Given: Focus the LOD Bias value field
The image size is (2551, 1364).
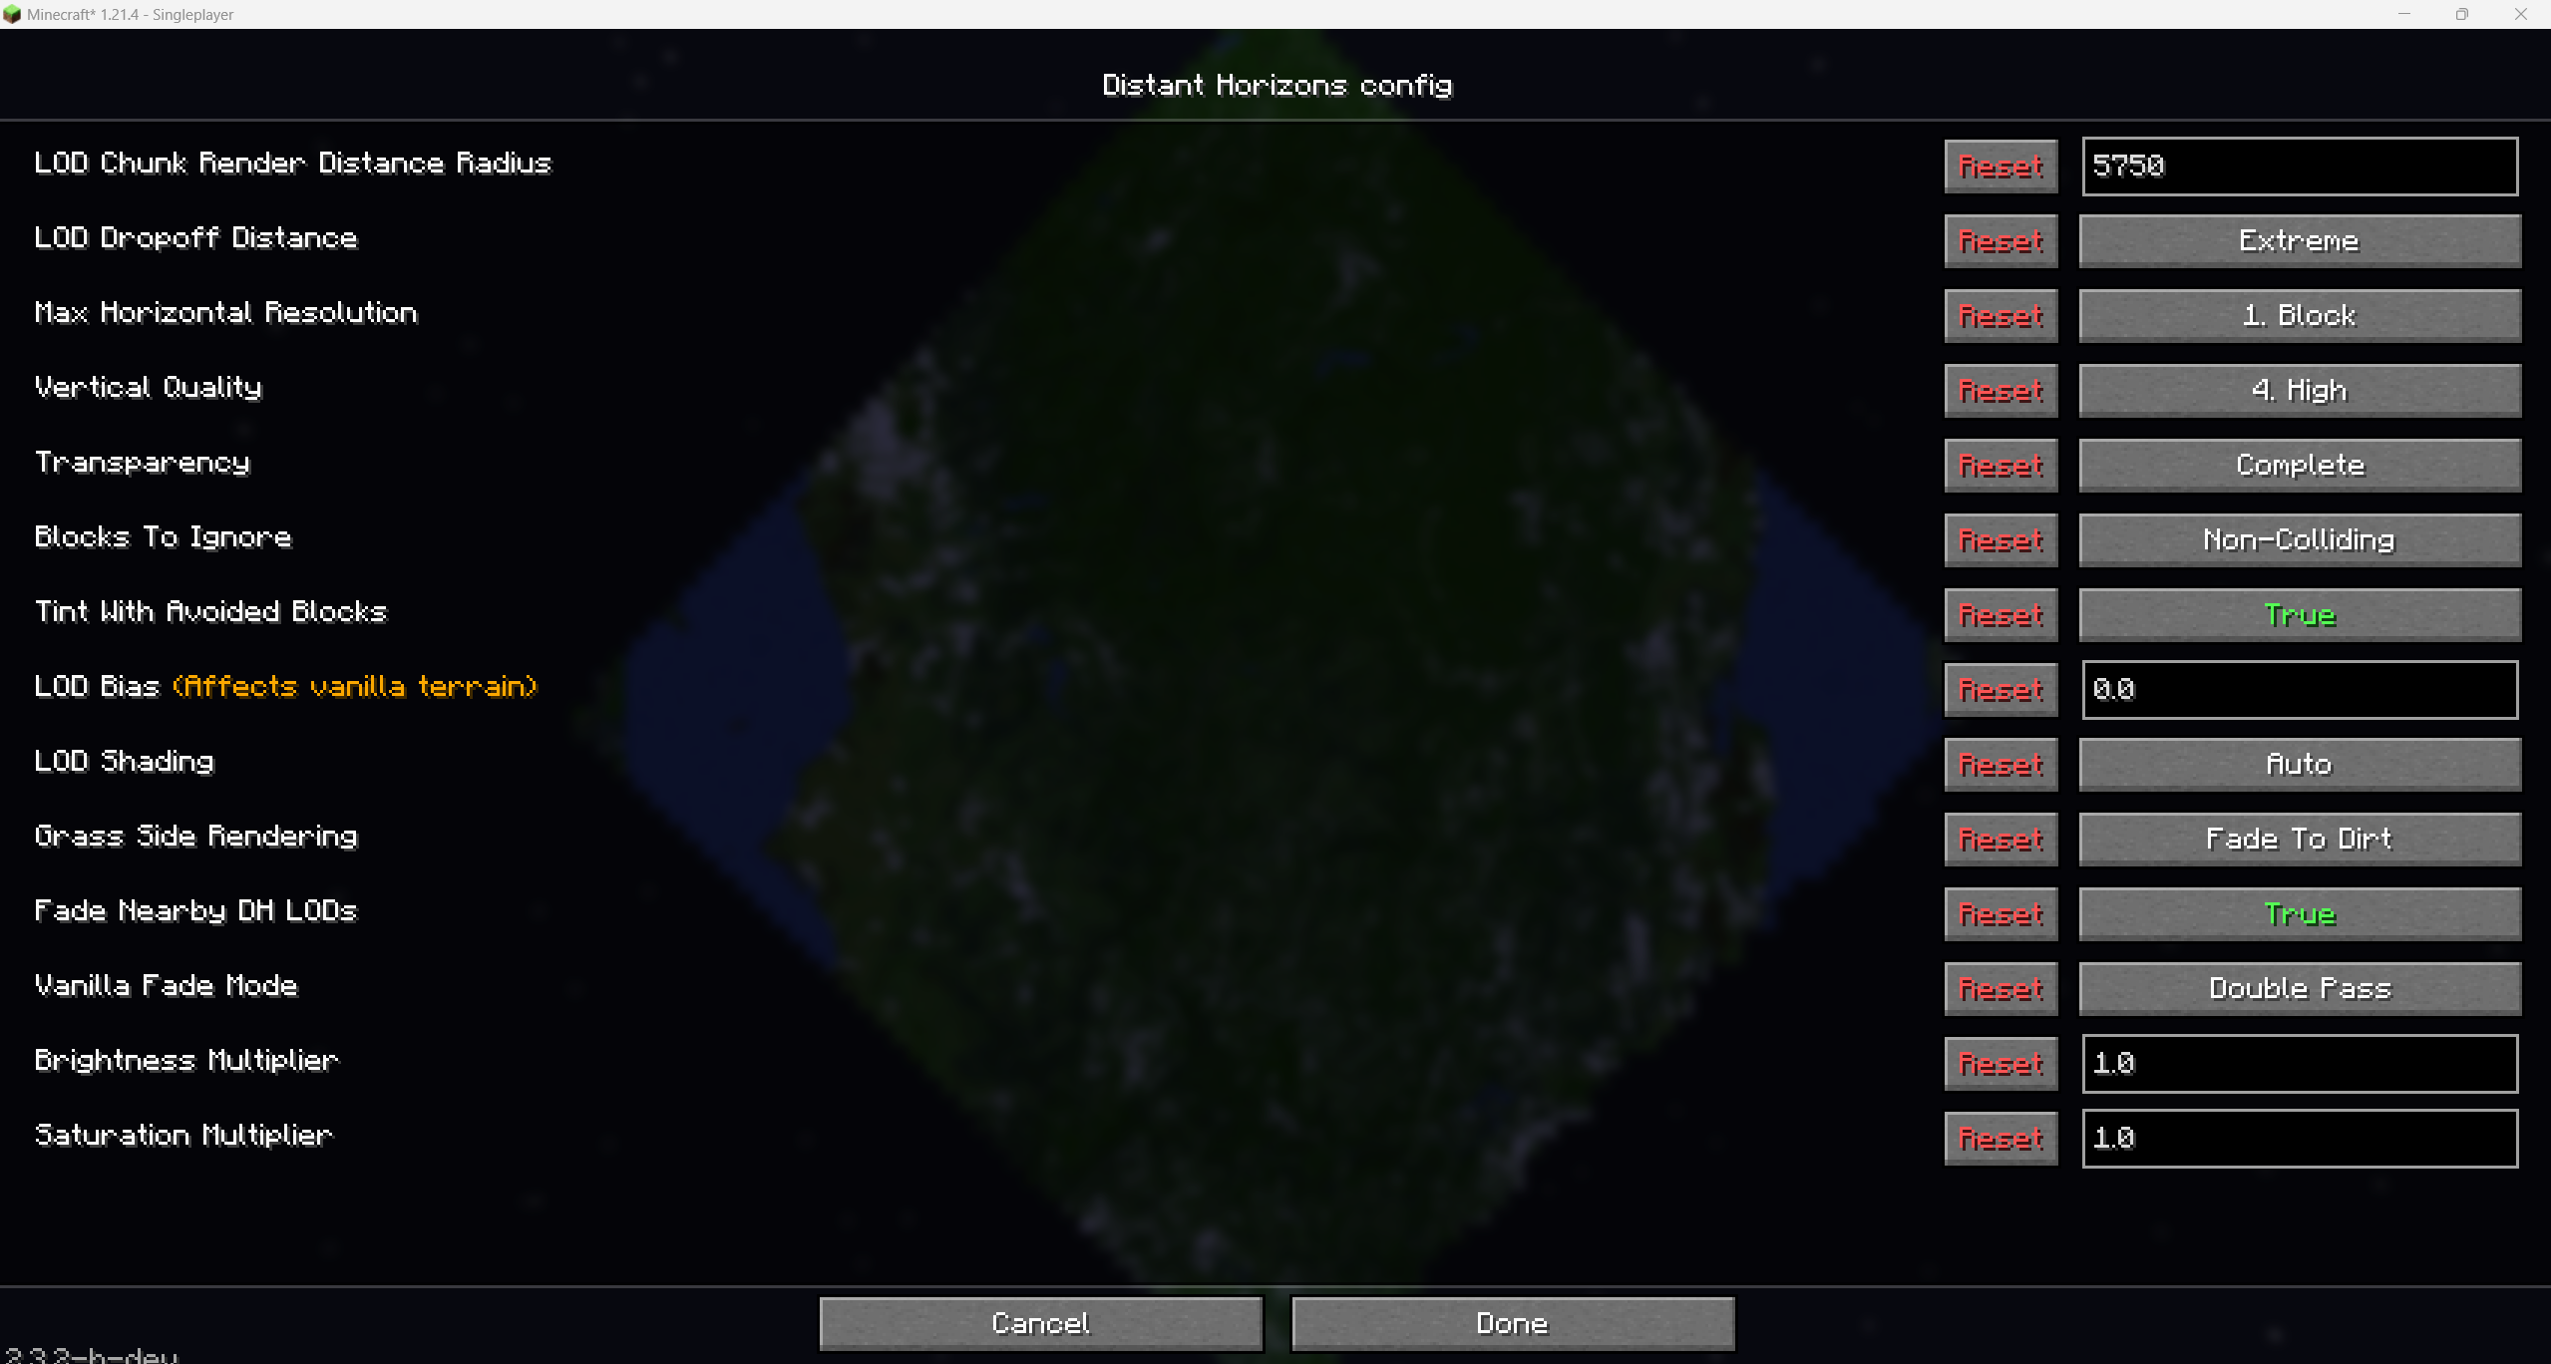Looking at the screenshot, I should point(2299,689).
